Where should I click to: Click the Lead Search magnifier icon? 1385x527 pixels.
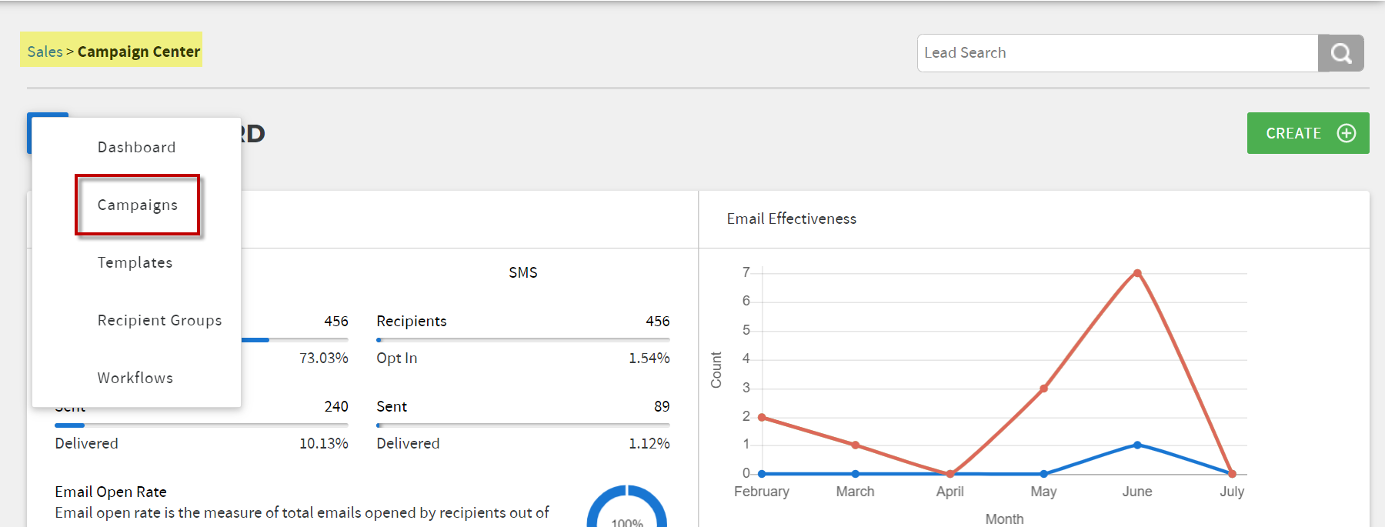[x=1340, y=53]
